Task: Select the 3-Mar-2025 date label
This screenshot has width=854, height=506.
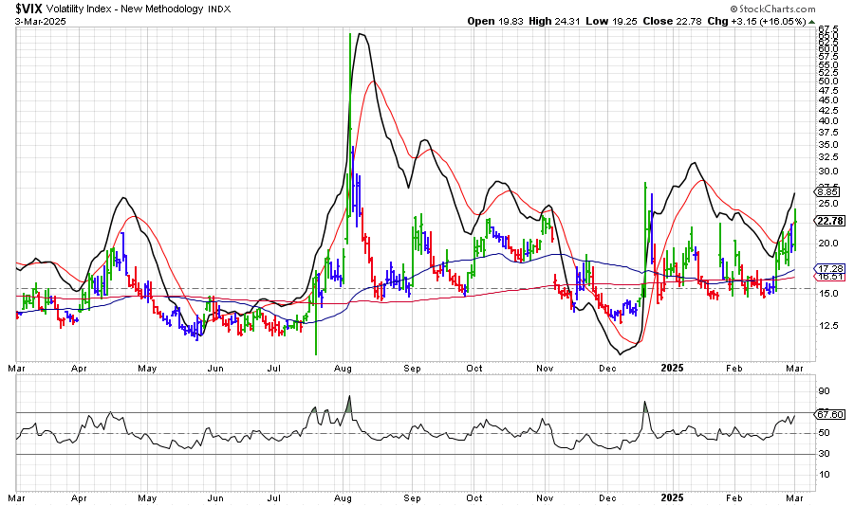Action: click(27, 21)
